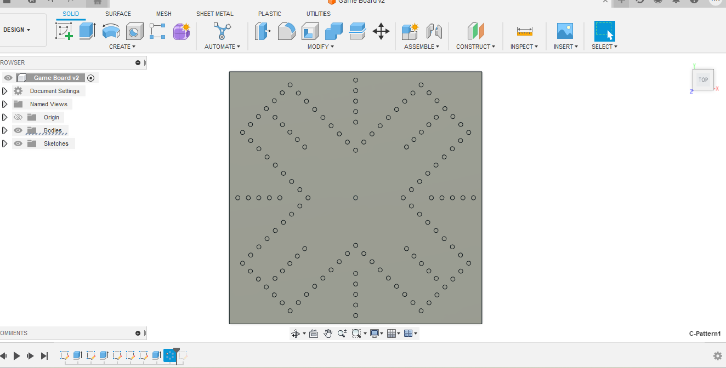The image size is (726, 368).
Task: Select the Create Sketch tool
Action: coord(64,31)
